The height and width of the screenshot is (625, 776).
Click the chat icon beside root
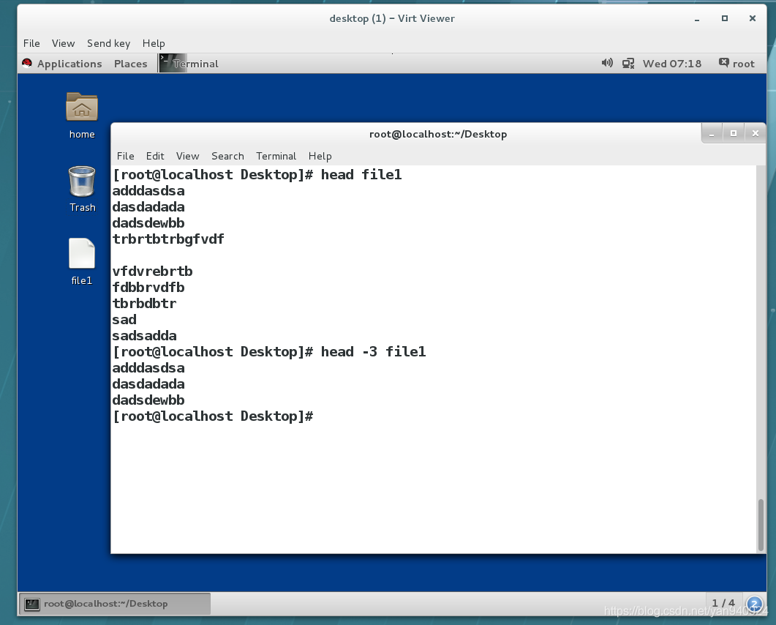click(x=723, y=63)
